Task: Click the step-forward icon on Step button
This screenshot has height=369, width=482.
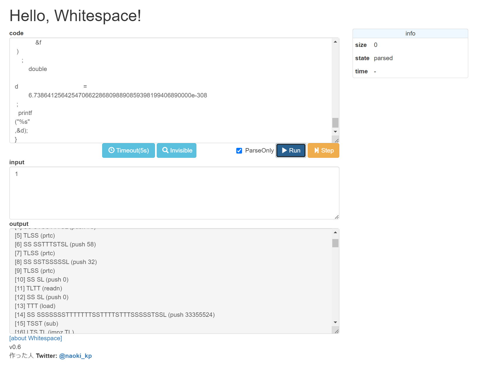Action: pyautogui.click(x=316, y=150)
